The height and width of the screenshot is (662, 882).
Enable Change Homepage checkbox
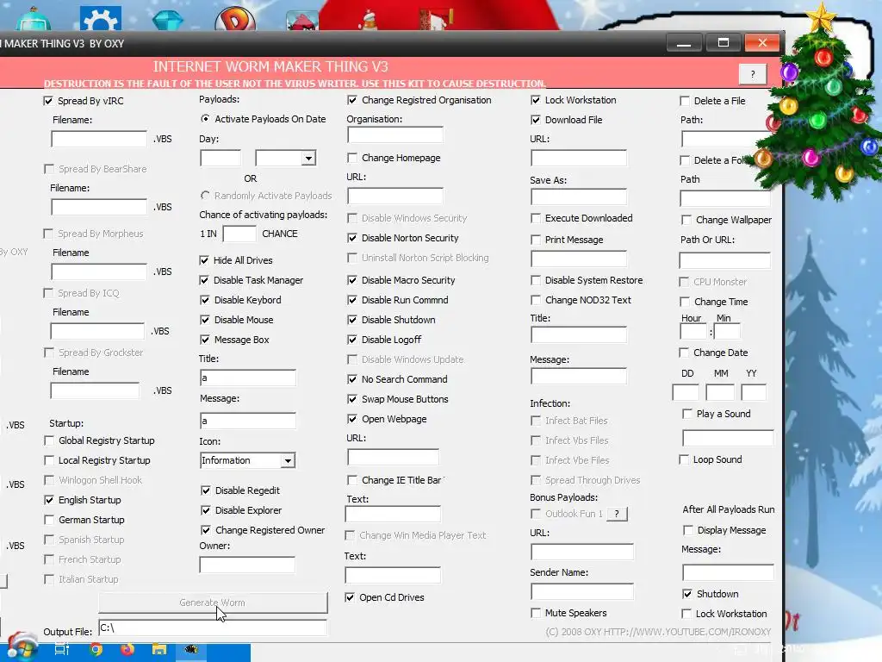click(352, 158)
